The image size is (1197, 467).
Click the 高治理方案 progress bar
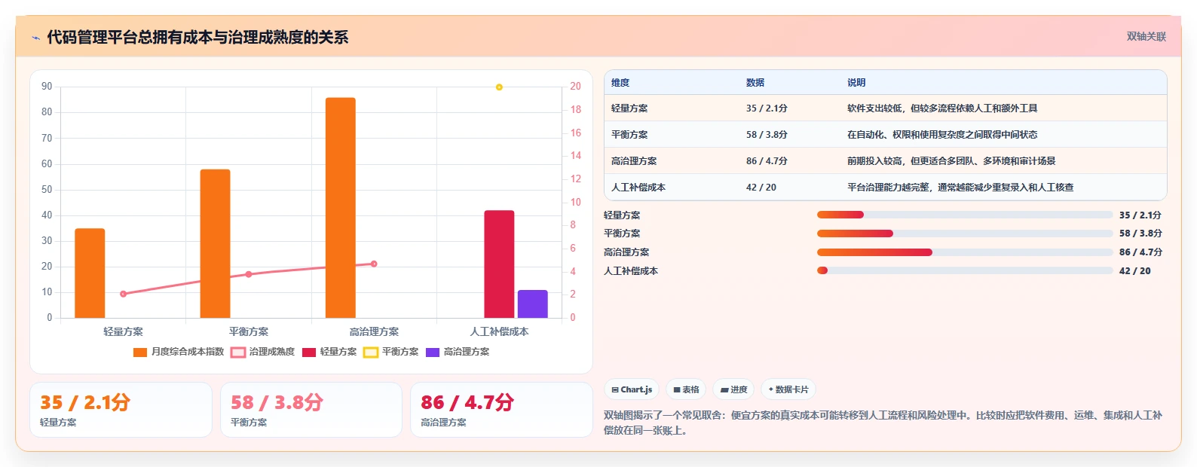tap(965, 252)
